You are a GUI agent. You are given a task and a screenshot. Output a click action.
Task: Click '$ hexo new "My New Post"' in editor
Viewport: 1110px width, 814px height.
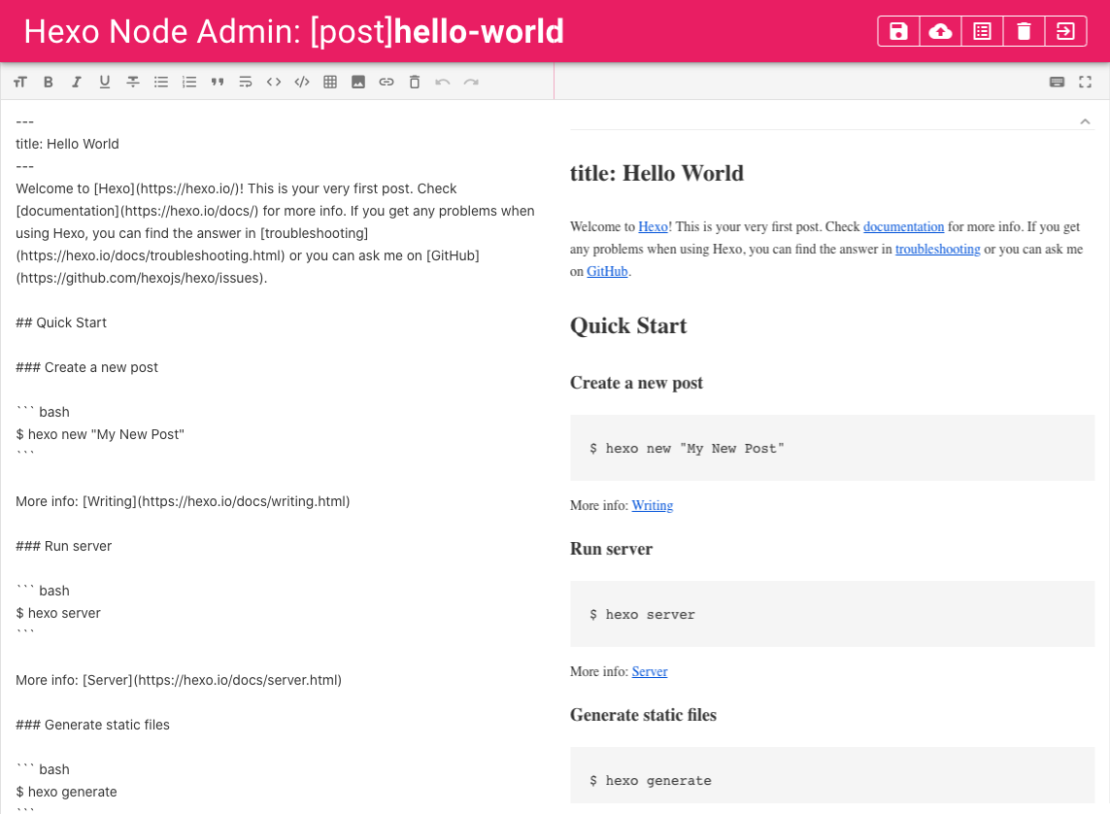(100, 434)
